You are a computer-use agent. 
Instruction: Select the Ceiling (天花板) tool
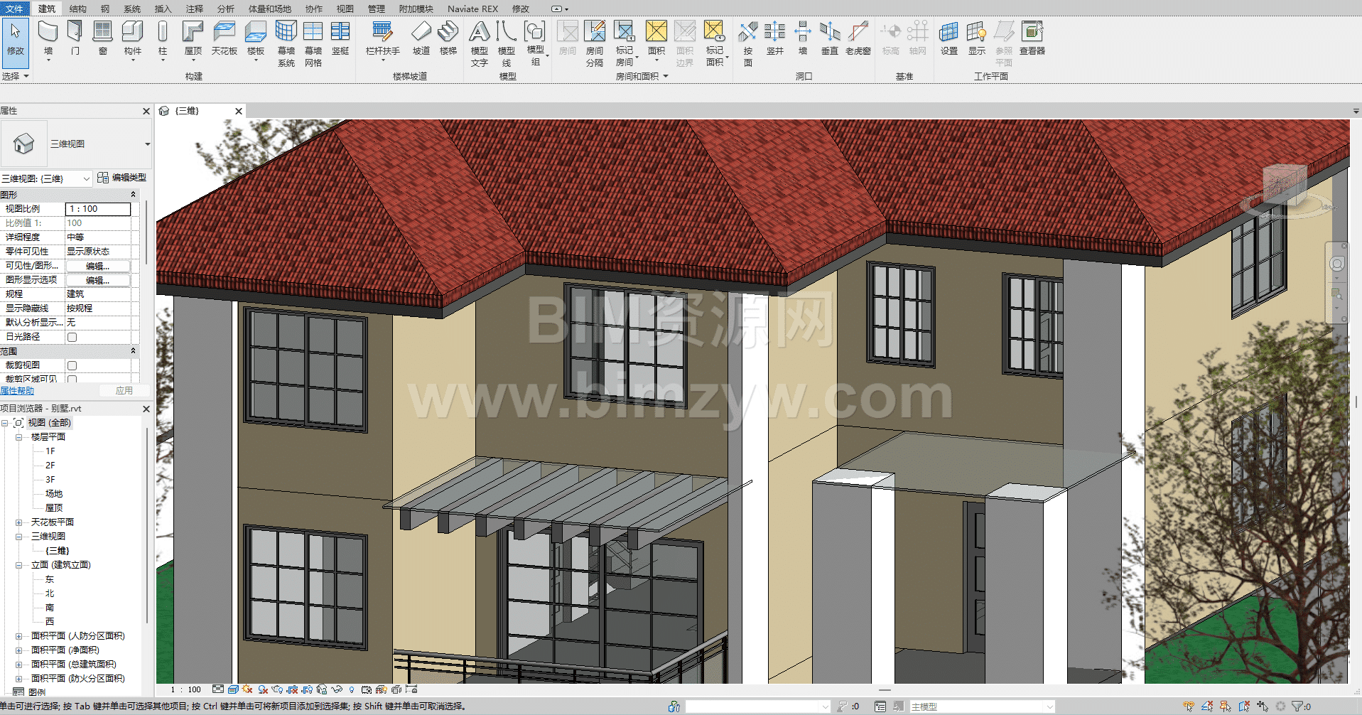click(225, 38)
